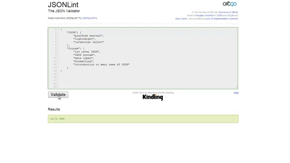
Task: Click the Arc90 logo
Action: [230, 4]
